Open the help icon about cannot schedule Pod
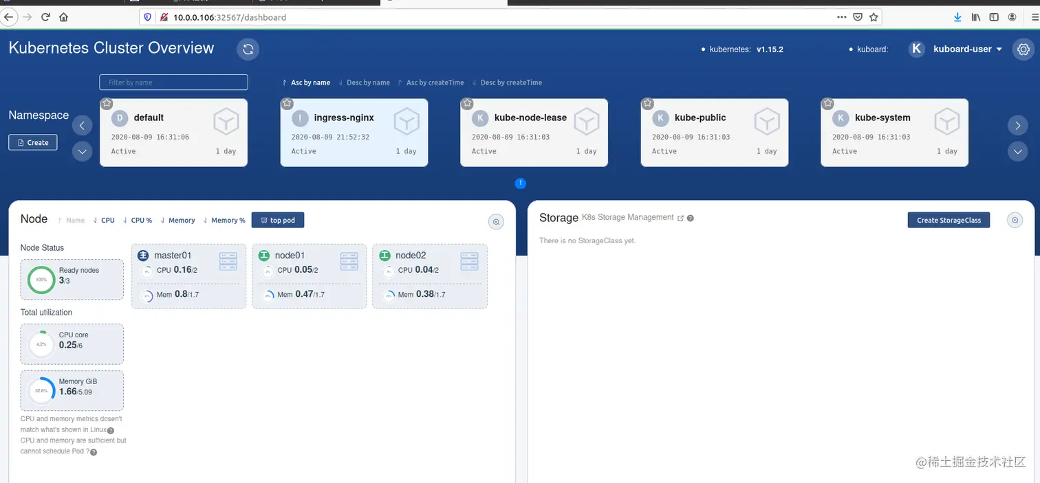This screenshot has height=483, width=1040. [x=94, y=452]
